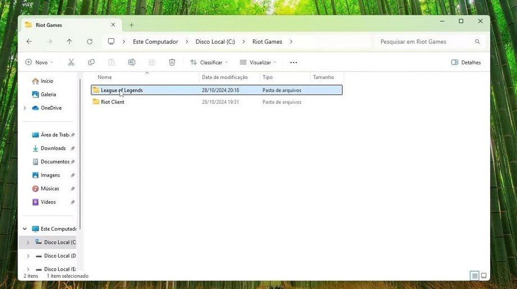Click the Copy icon in toolbar
The width and height of the screenshot is (517, 289).
[x=91, y=62]
